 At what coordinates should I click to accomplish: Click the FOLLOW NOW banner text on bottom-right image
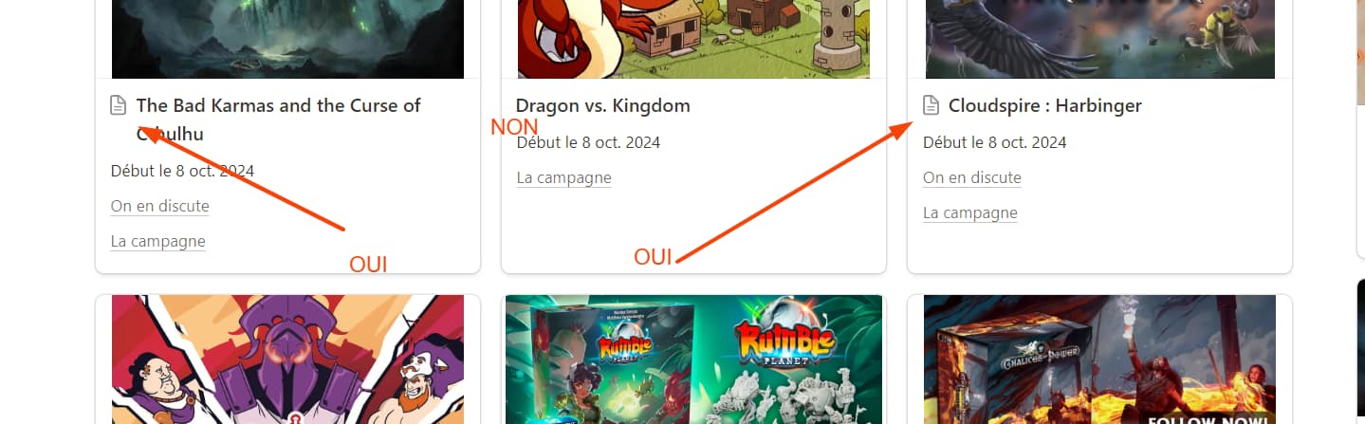(1207, 418)
